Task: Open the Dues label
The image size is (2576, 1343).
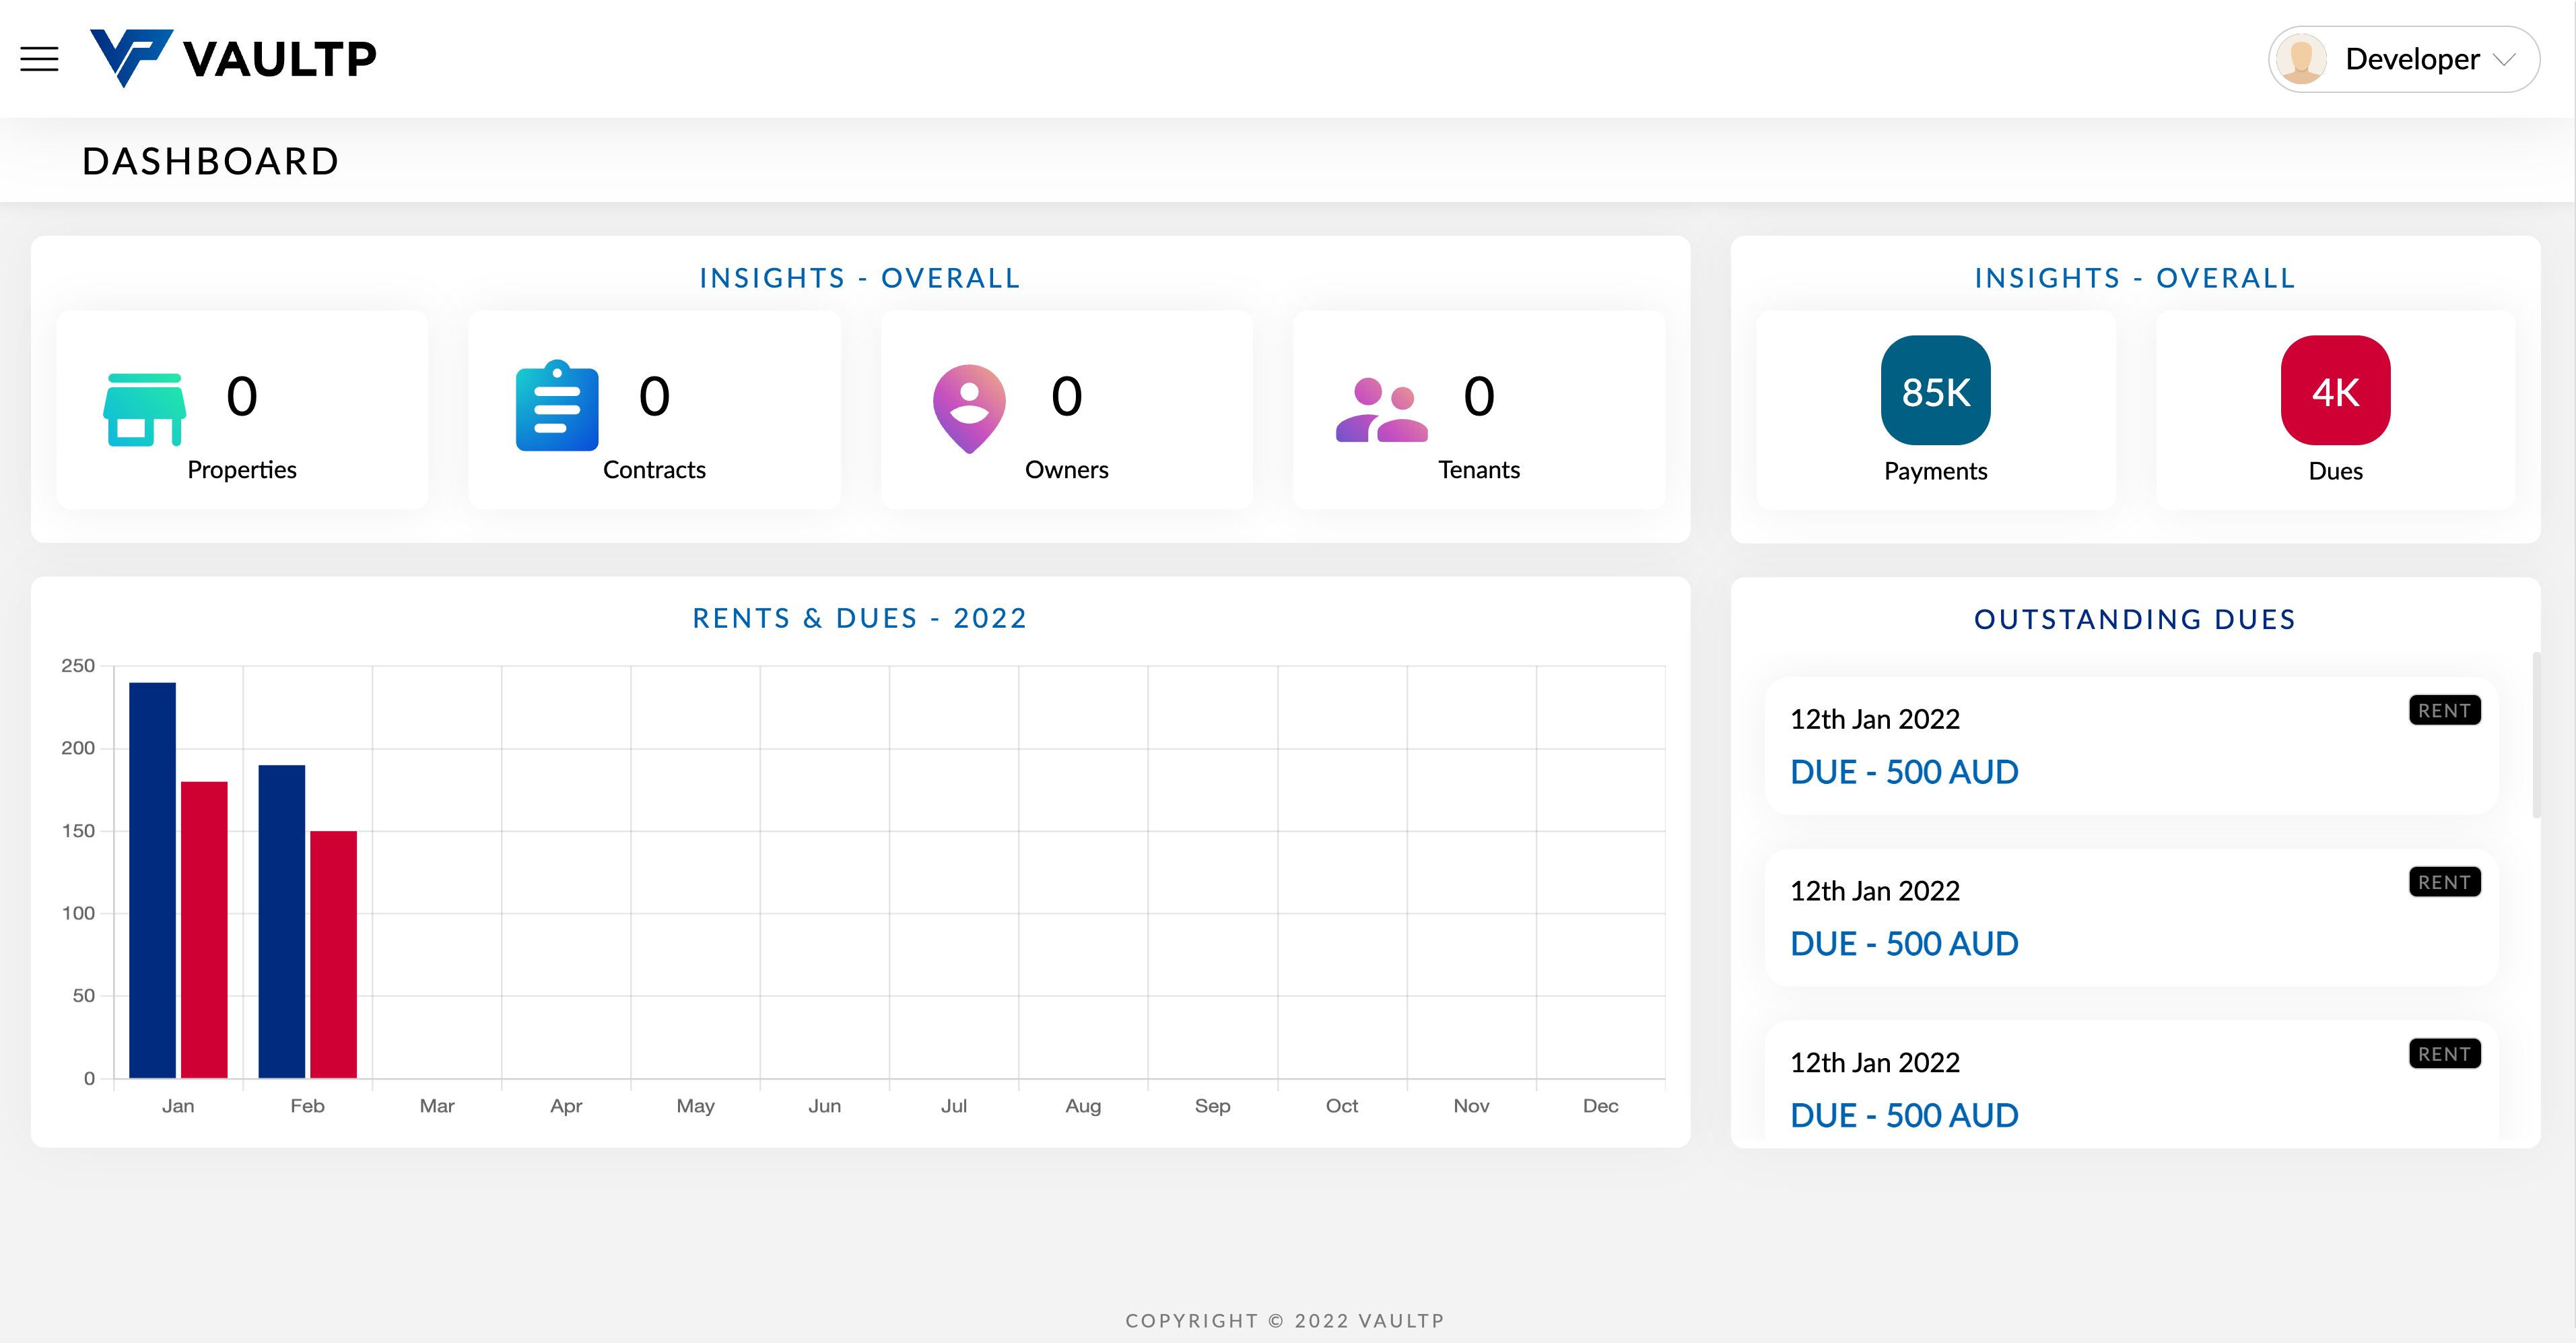Action: coord(2335,471)
